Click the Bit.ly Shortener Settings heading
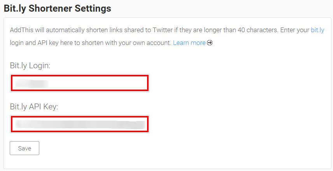 [x=58, y=9]
